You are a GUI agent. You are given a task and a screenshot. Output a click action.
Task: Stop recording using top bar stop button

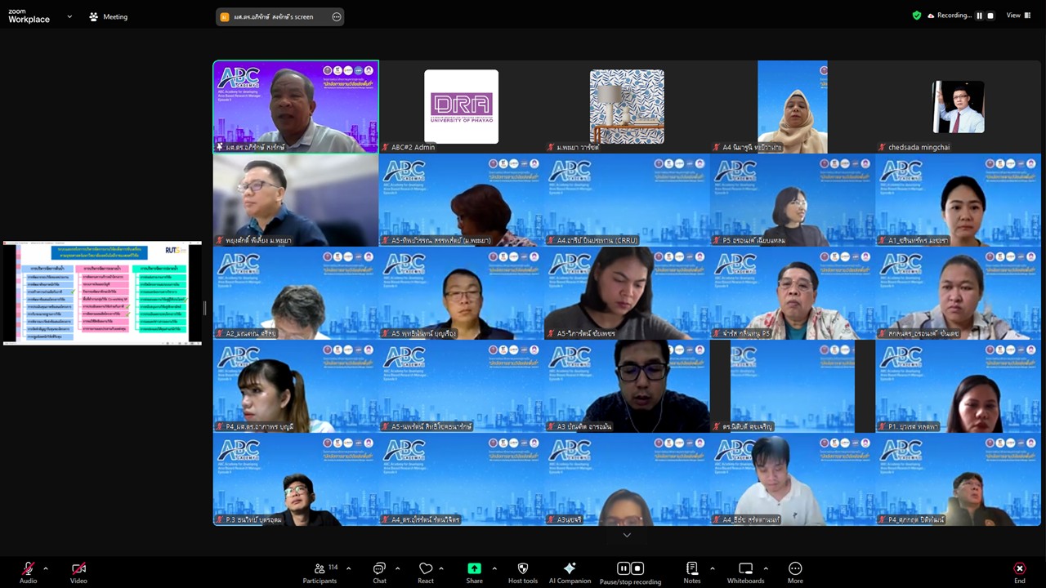tap(990, 16)
